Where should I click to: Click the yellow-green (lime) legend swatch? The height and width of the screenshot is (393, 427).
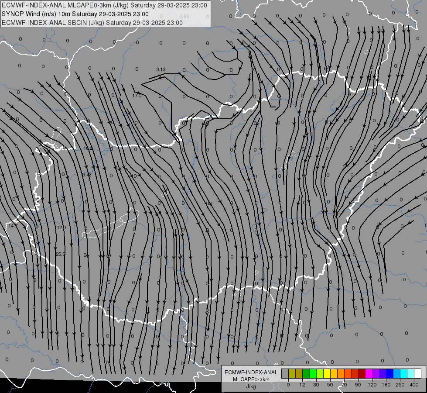click(320, 373)
